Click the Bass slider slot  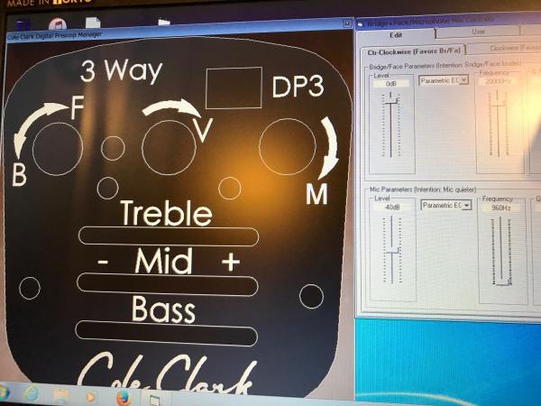(166, 333)
